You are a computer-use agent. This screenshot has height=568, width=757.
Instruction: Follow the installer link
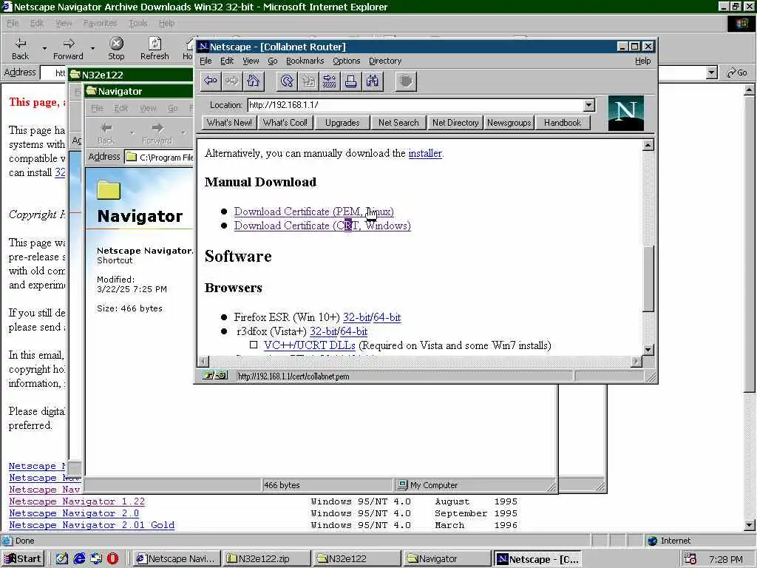coord(425,153)
